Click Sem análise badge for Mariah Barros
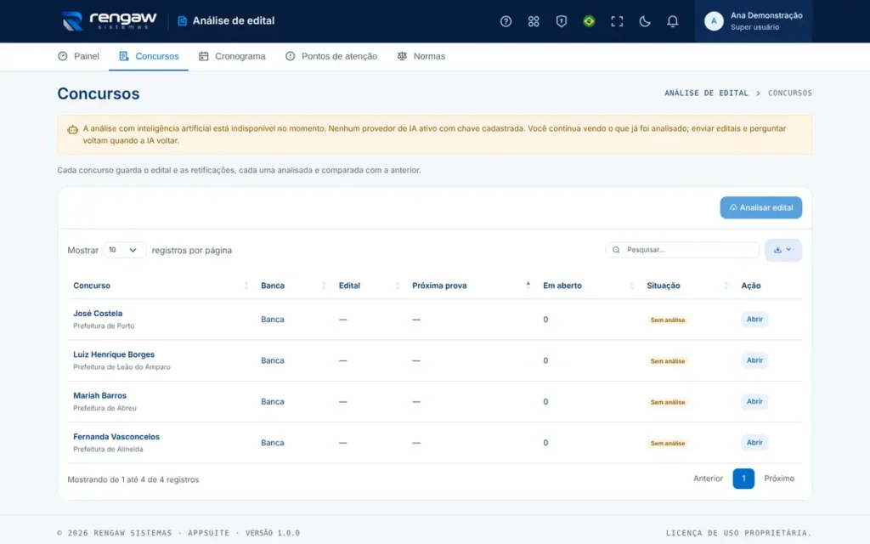Image resolution: width=870 pixels, height=544 pixels. point(668,402)
